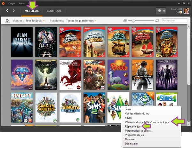The width and height of the screenshot is (192, 148).
Task: Select the SimCity game cover
Action: (x=22, y=107)
